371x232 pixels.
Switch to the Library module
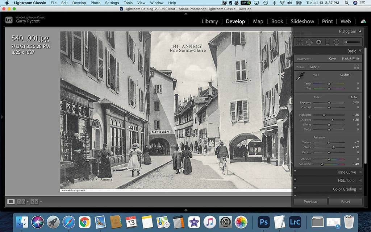point(210,21)
